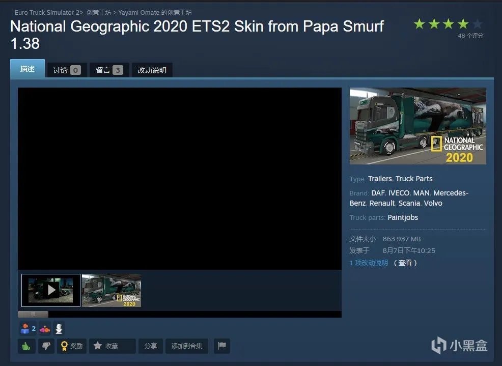
Task: Favorite the item with 收藏 star button
Action: tap(111, 346)
